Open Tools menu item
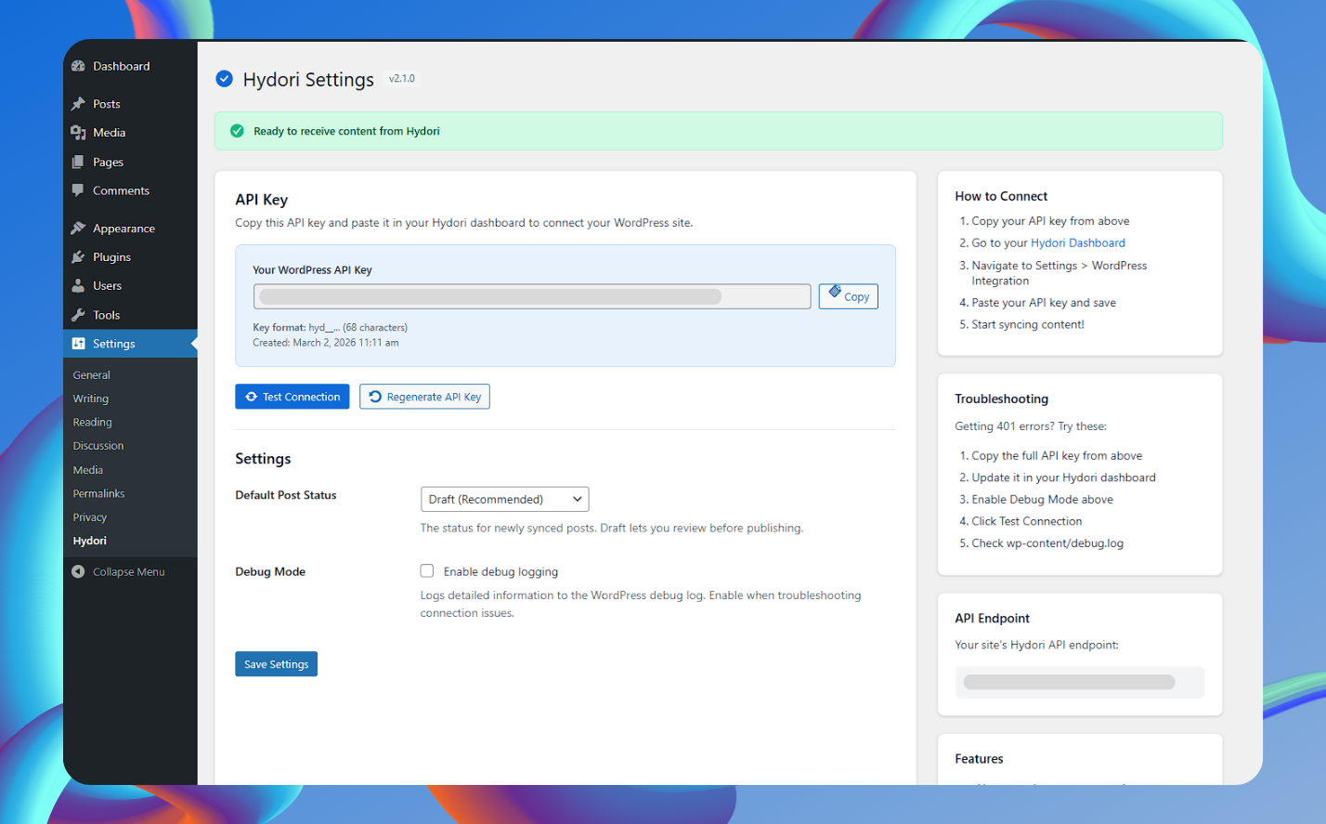The image size is (1326, 824). [130, 315]
